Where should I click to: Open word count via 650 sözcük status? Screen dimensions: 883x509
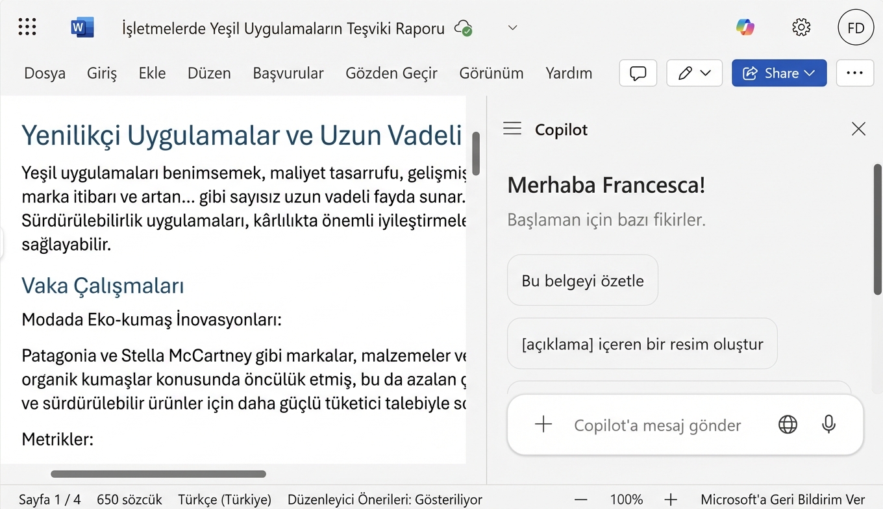coord(129,499)
